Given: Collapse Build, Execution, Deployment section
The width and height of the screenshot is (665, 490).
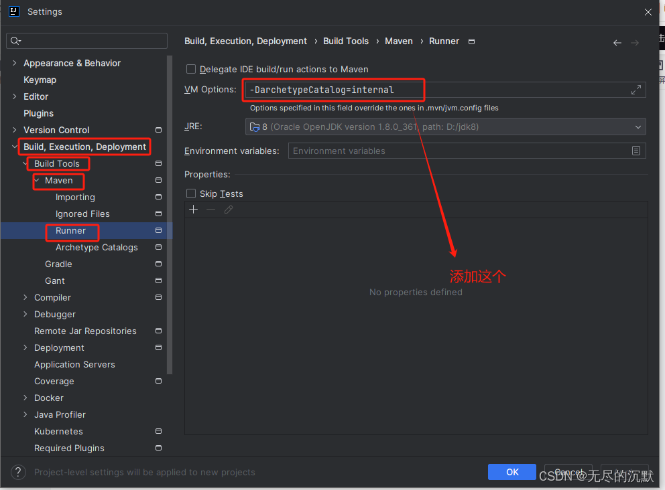Looking at the screenshot, I should pos(15,147).
